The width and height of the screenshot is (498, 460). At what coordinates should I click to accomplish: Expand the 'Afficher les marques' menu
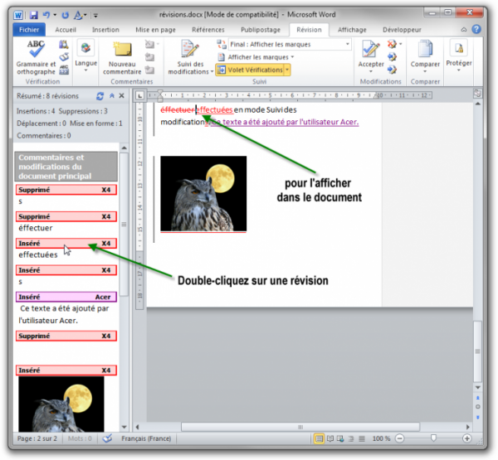point(258,57)
